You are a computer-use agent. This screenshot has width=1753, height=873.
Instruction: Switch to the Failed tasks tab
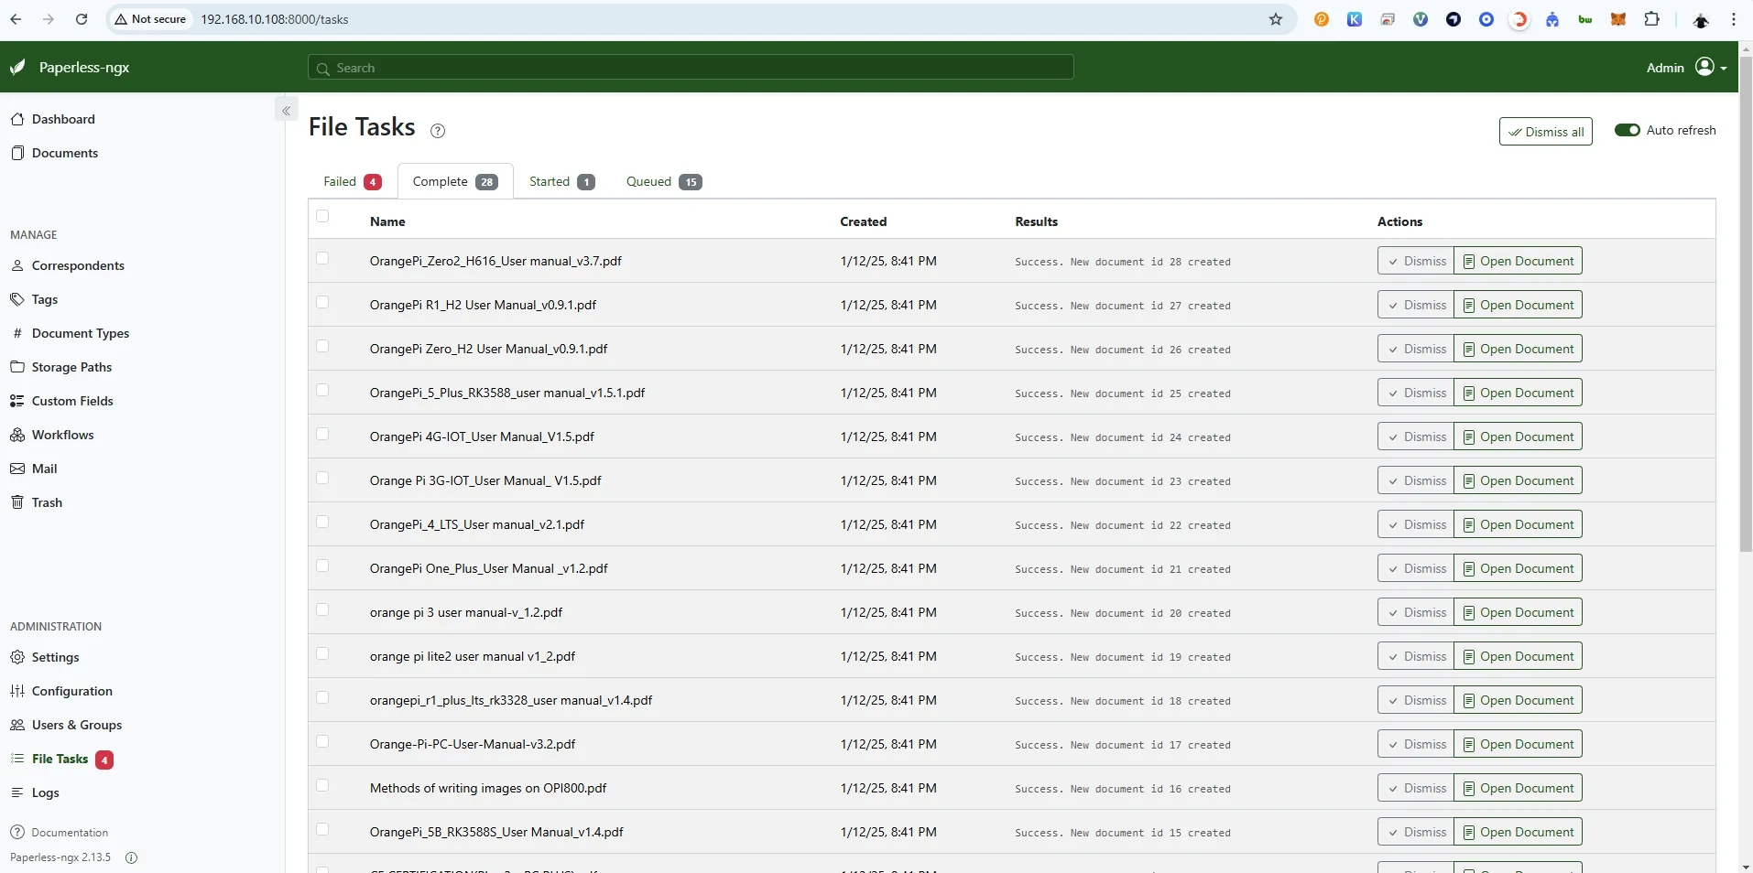coord(353,181)
